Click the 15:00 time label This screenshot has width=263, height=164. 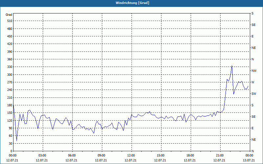tap(161, 155)
